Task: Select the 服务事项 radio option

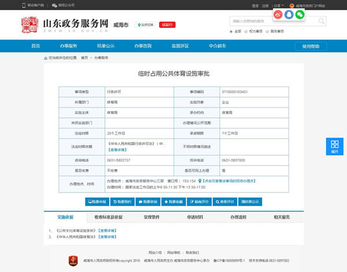Action: pyautogui.click(x=267, y=31)
